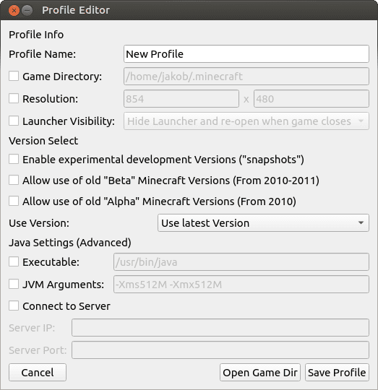The image size is (378, 390).
Task: Click the Cancel button
Action: click(x=38, y=373)
